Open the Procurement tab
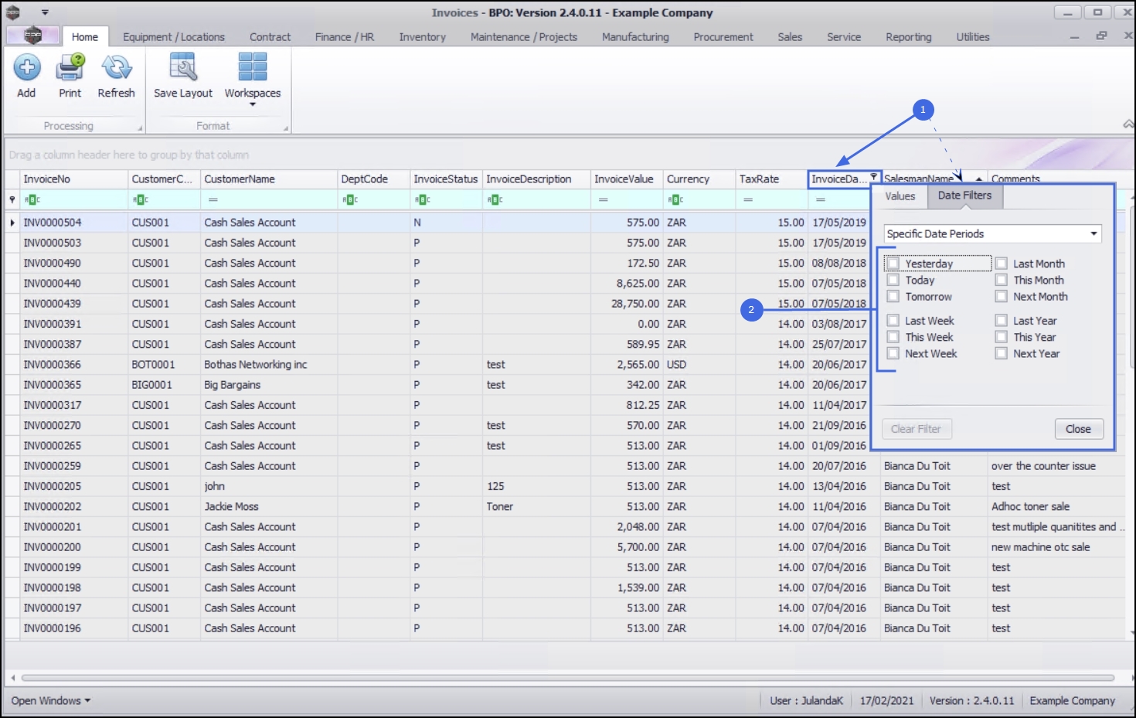The height and width of the screenshot is (718, 1136). click(x=723, y=36)
